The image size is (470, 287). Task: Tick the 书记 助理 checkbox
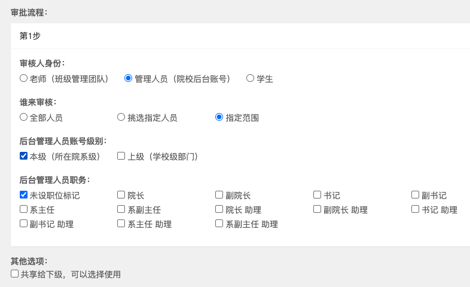[x=416, y=209]
